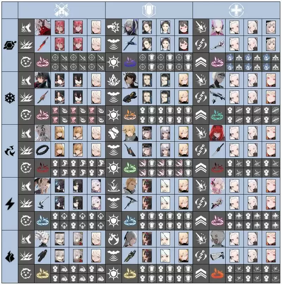Click the shield tank class header icon
282x285 pixels.
[149, 10]
